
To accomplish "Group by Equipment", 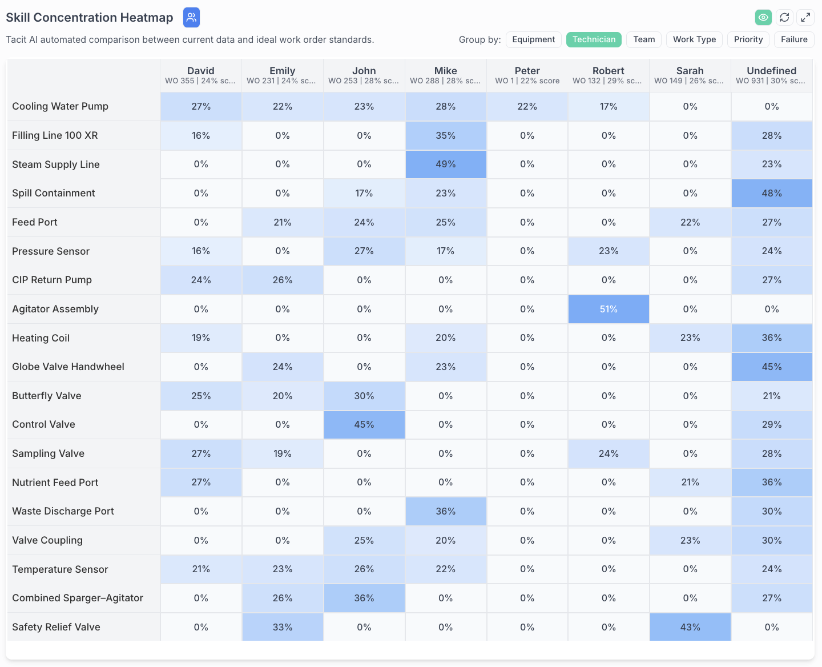I will tap(533, 39).
